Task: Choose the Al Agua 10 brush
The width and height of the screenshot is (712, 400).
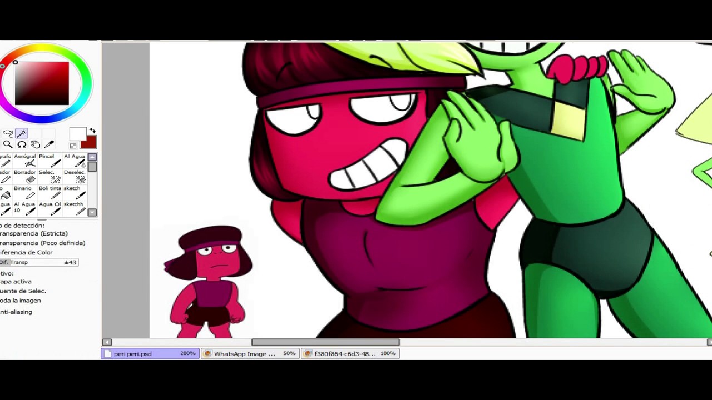Action: pos(25,208)
